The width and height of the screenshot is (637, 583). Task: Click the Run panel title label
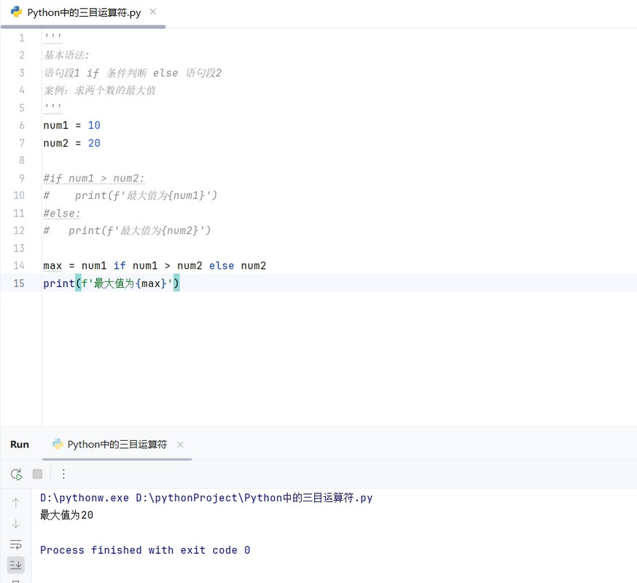(20, 445)
